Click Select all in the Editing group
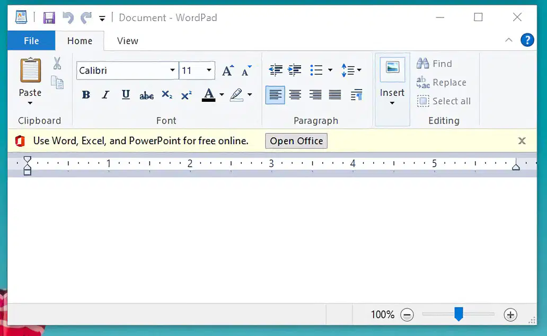The width and height of the screenshot is (547, 336). coord(444,101)
